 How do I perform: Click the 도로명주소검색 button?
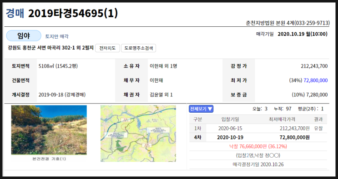click(138, 48)
